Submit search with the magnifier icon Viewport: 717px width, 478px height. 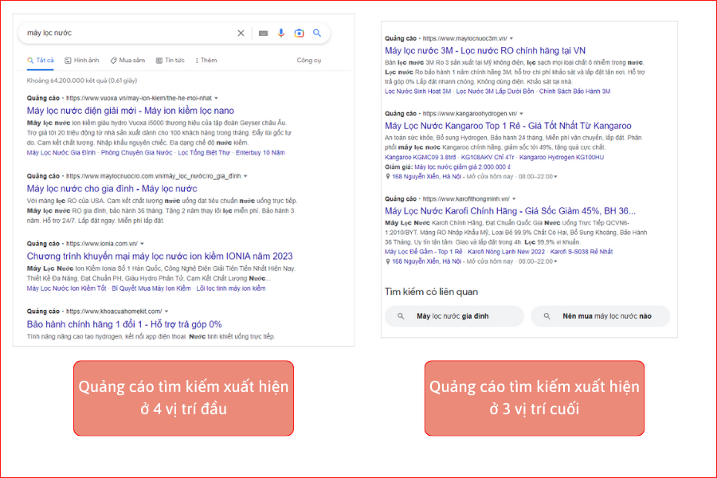pyautogui.click(x=317, y=33)
